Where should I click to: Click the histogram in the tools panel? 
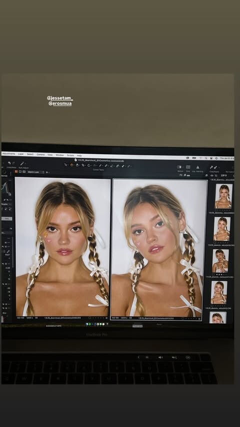(x=6, y=187)
